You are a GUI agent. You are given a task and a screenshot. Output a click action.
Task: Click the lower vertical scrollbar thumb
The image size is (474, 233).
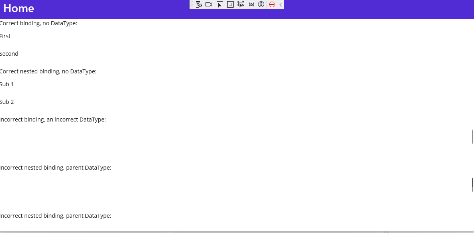pyautogui.click(x=472, y=184)
